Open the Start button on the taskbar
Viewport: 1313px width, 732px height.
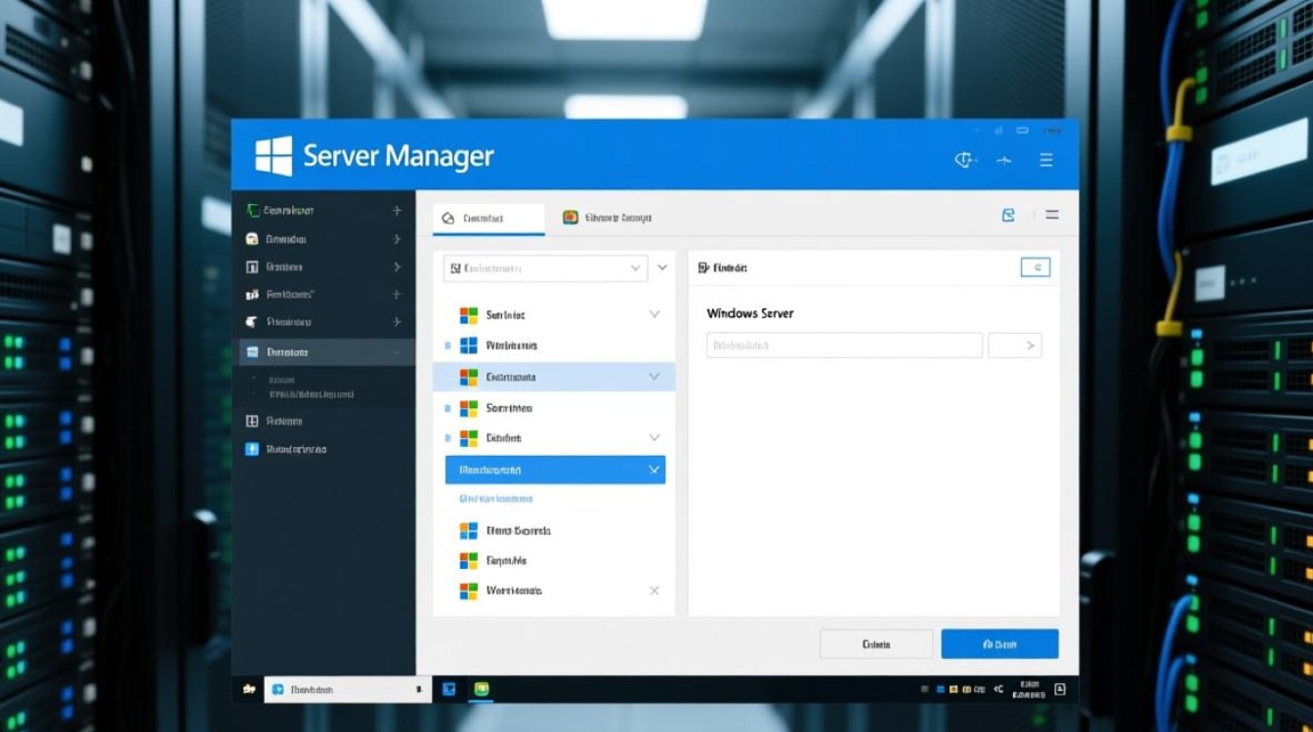[249, 689]
